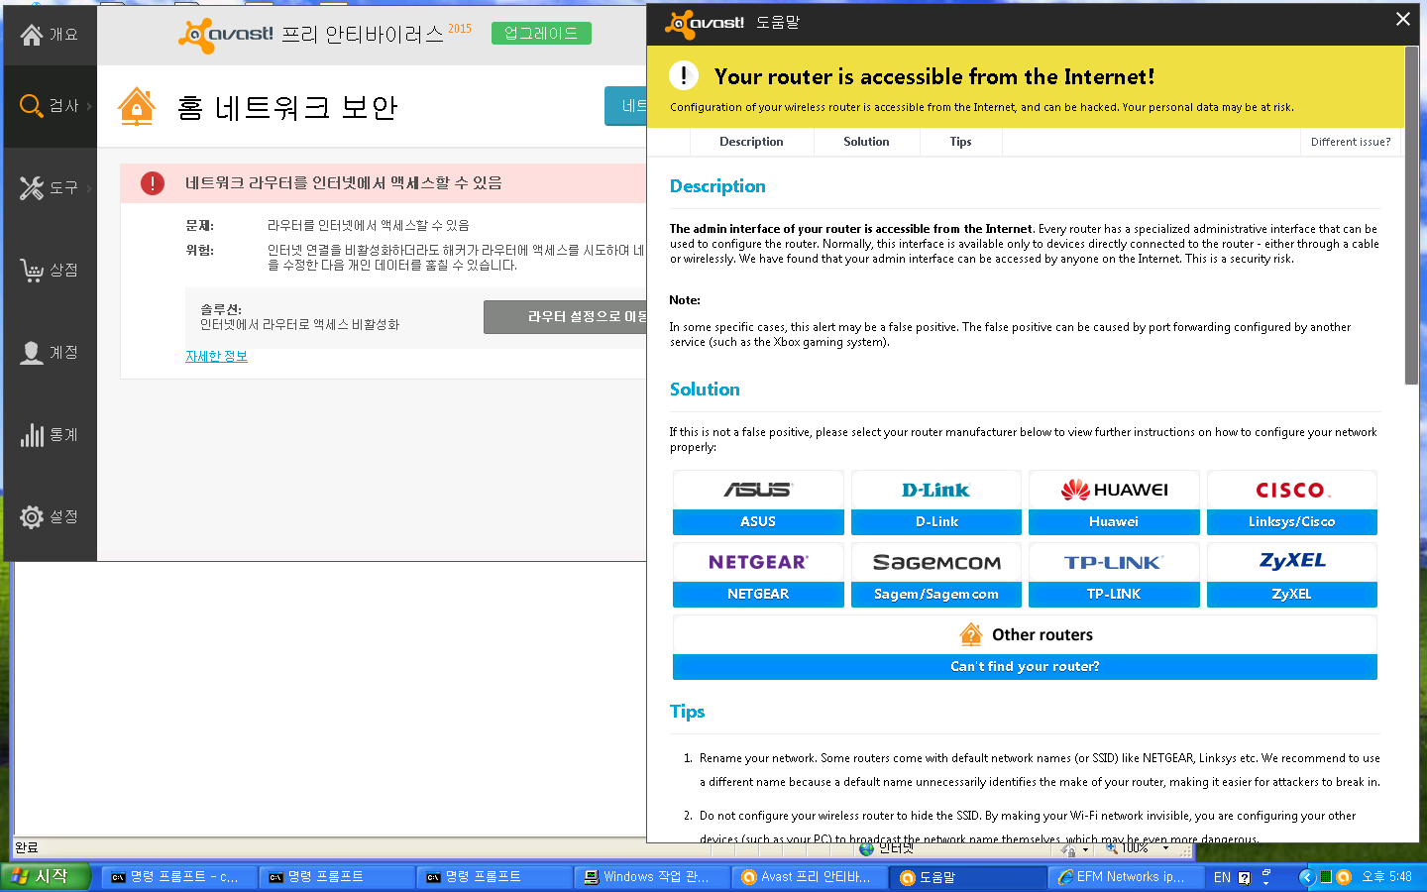Open the 시작 Start button
The width and height of the screenshot is (1427, 892).
tap(46, 876)
